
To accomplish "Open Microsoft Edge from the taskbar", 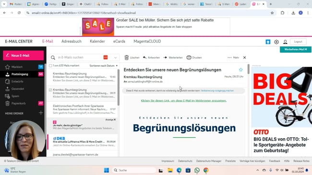I will click(179, 170).
